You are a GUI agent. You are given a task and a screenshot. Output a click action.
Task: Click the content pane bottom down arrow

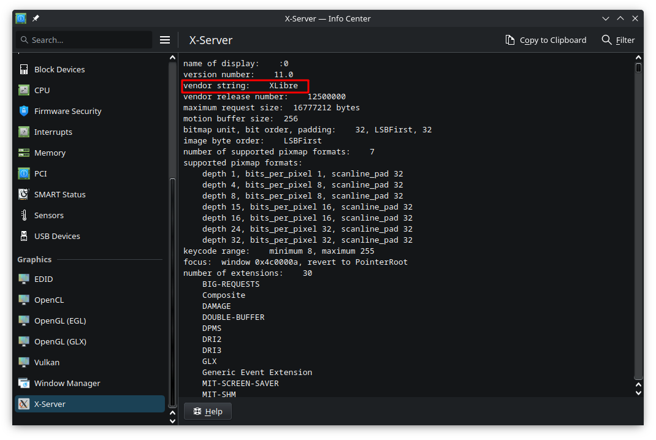pyautogui.click(x=638, y=393)
